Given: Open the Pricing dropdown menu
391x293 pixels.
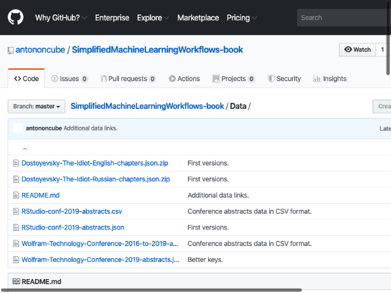Looking at the screenshot, I should pos(241,18).
